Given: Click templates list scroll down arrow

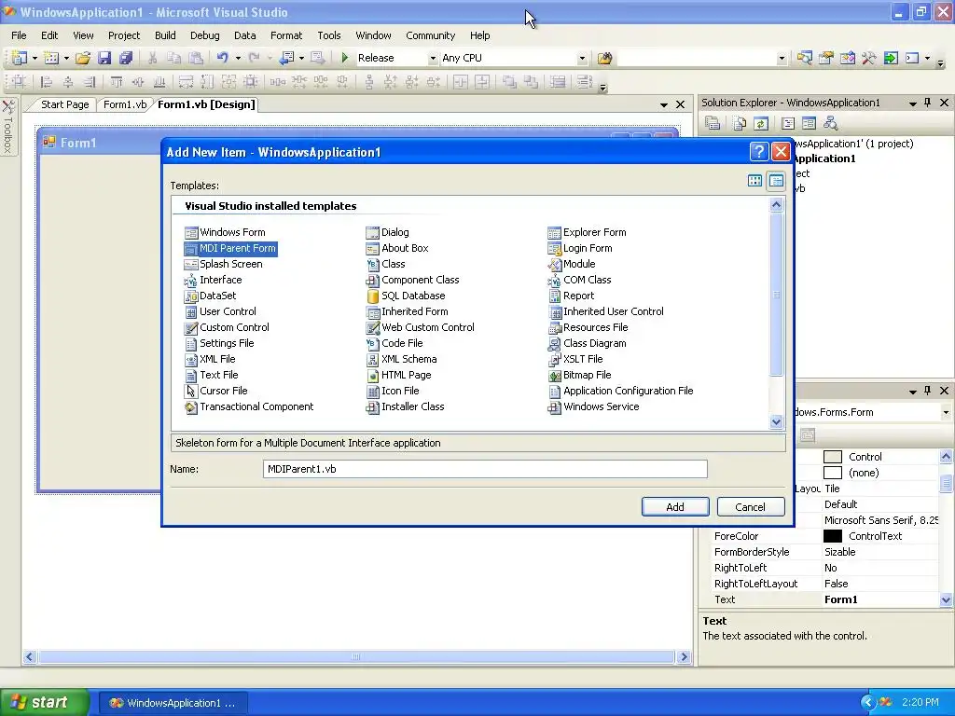Looking at the screenshot, I should pyautogui.click(x=776, y=421).
